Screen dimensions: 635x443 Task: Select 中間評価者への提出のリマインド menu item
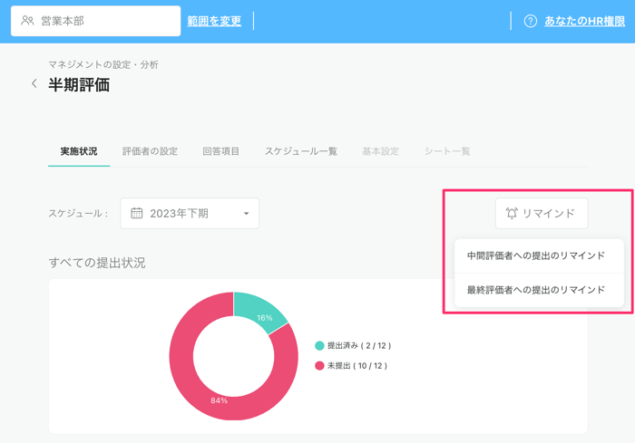pos(536,256)
